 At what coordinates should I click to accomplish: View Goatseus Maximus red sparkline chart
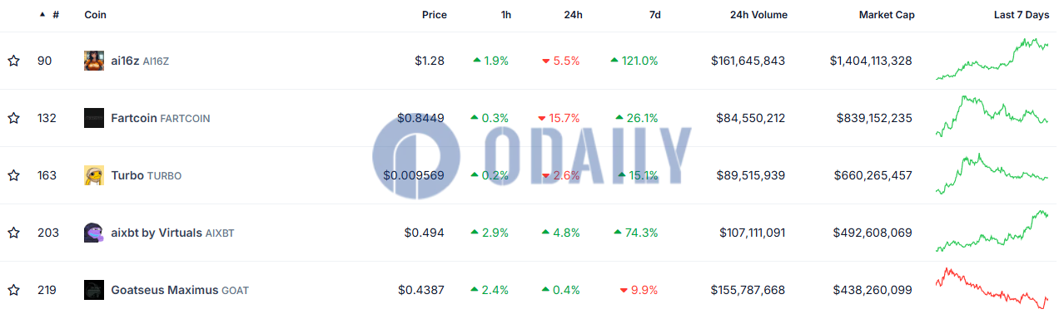pos(992,288)
